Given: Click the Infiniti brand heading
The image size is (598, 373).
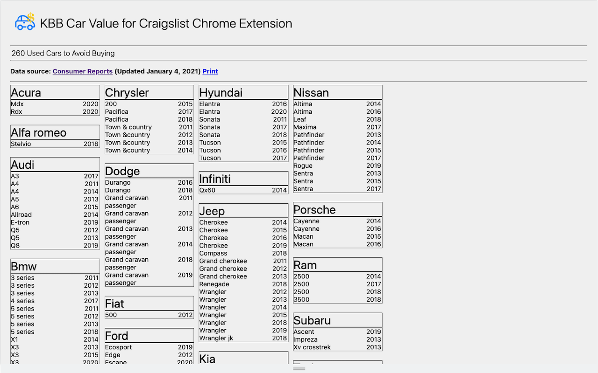Looking at the screenshot, I should (x=244, y=179).
